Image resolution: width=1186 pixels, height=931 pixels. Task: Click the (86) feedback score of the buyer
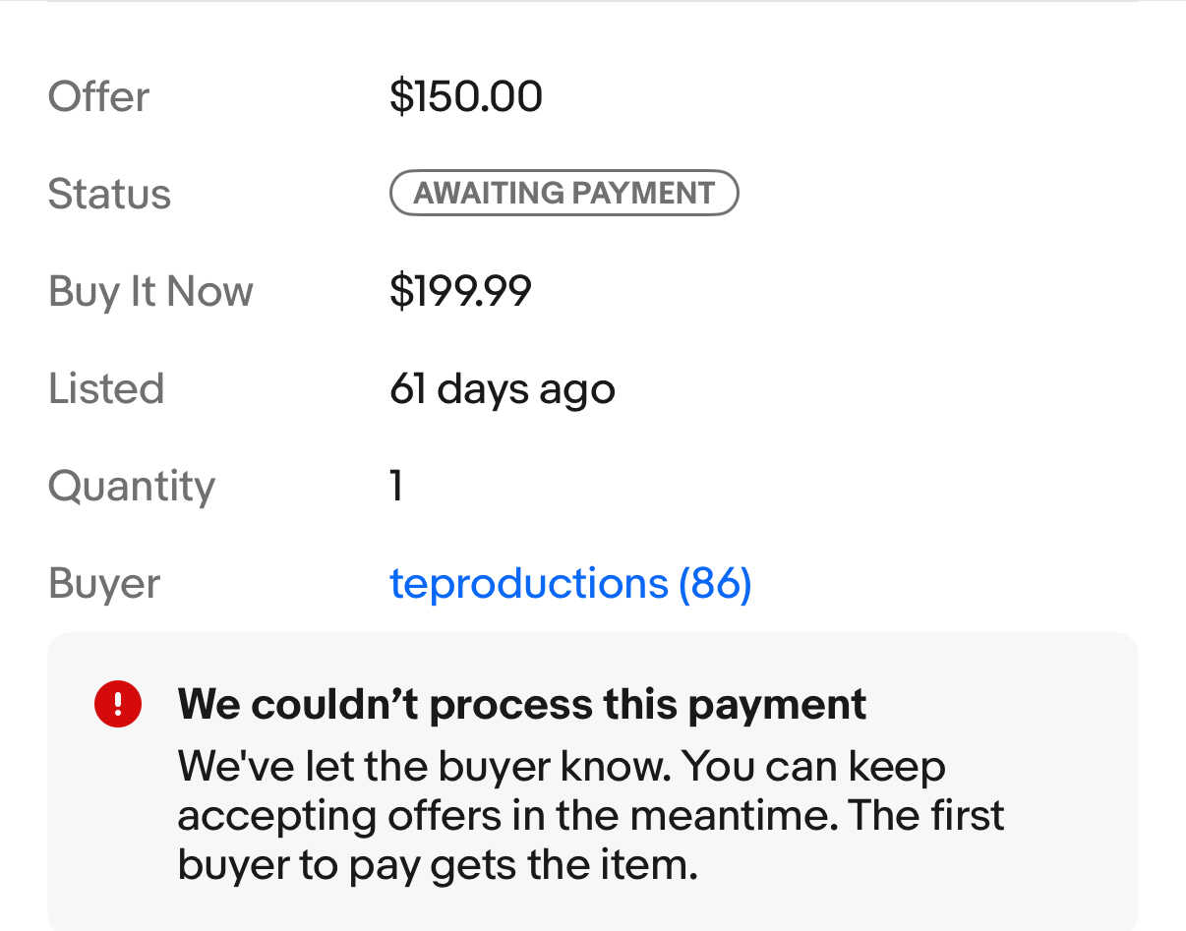(715, 584)
